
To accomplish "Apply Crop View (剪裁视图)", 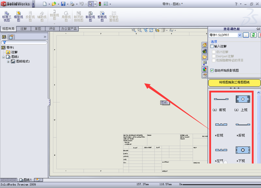I will pos(102,16).
